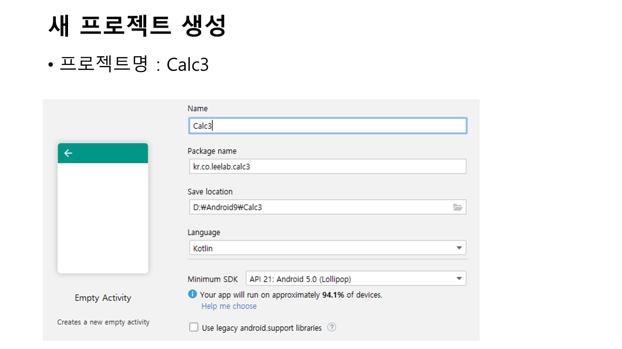Click the white body of the activity preview
The image size is (622, 349).
tap(103, 218)
